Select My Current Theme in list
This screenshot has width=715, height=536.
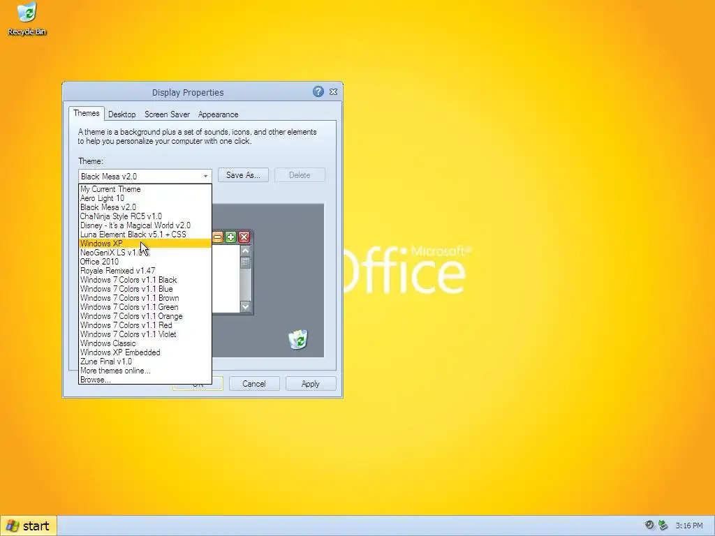(145, 189)
